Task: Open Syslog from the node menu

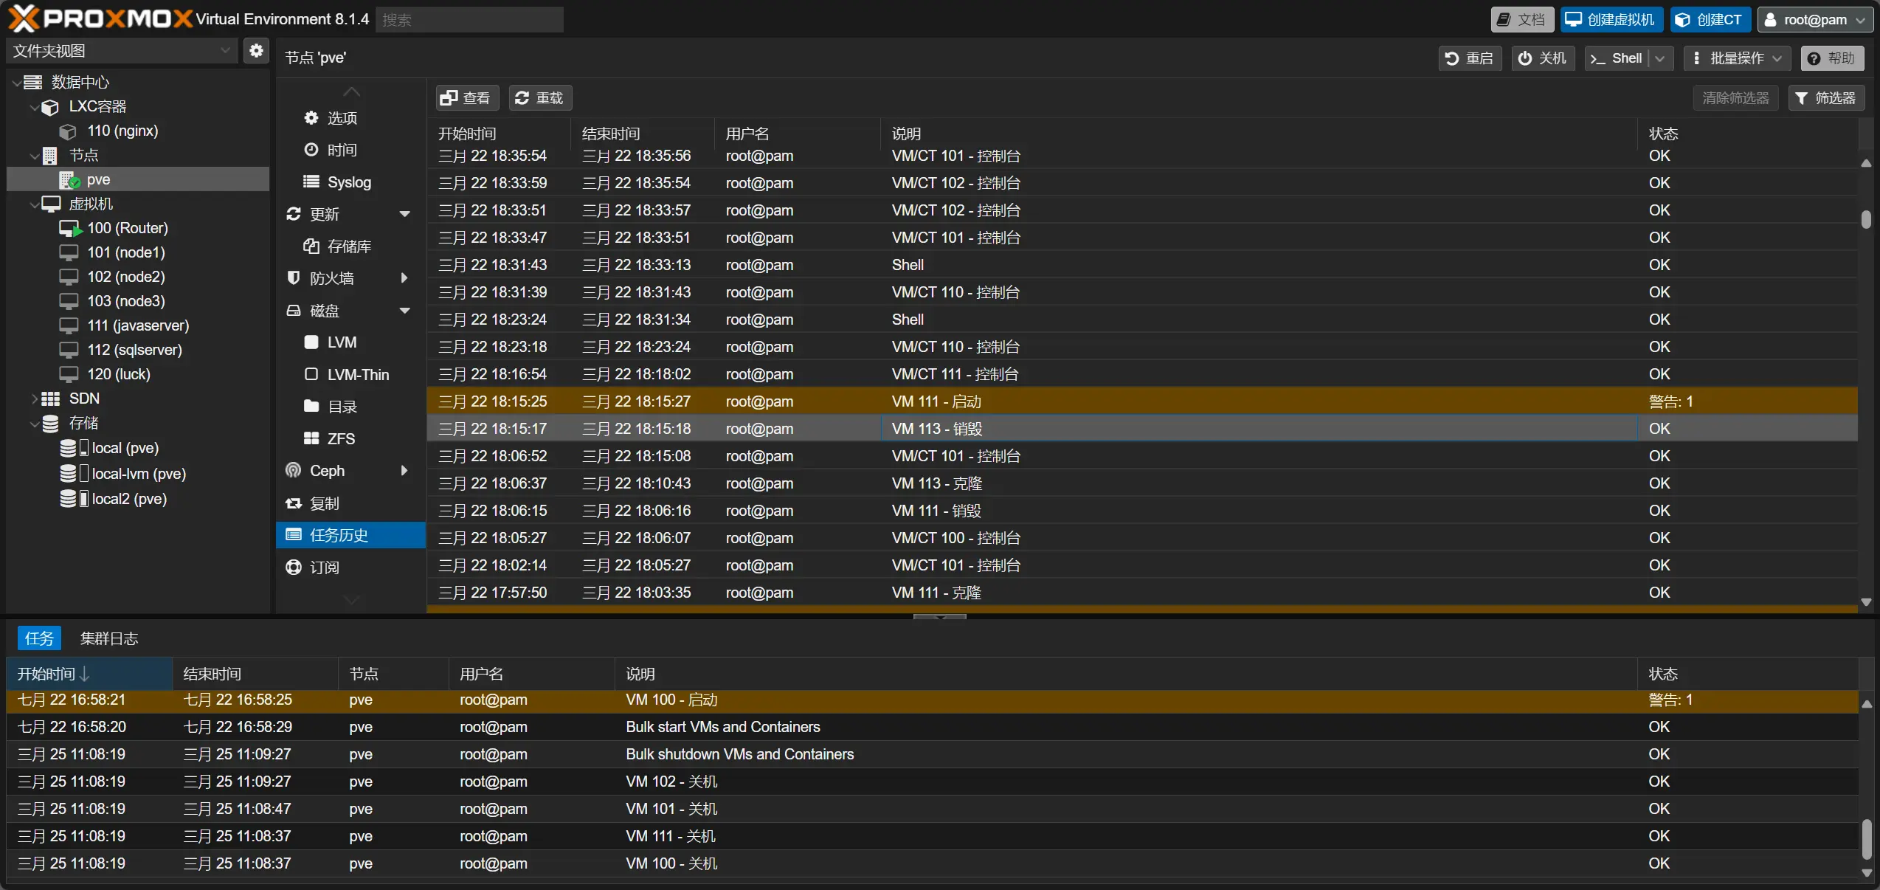Action: click(348, 182)
